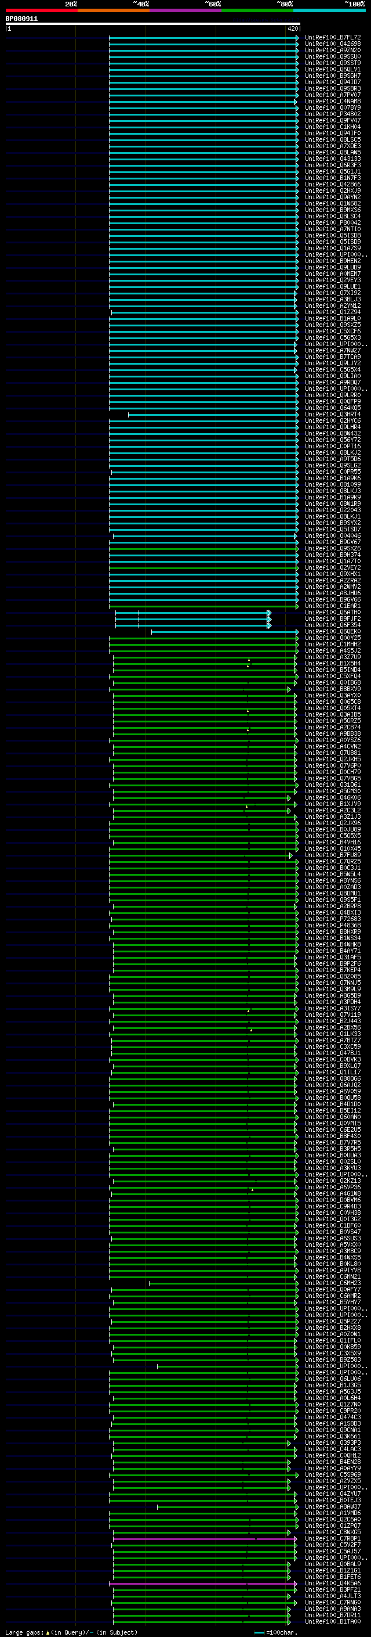Image resolution: width=371 pixels, height=1637 pixels.
Task: Select hit UniRef100_P34802
Action: (x=333, y=114)
